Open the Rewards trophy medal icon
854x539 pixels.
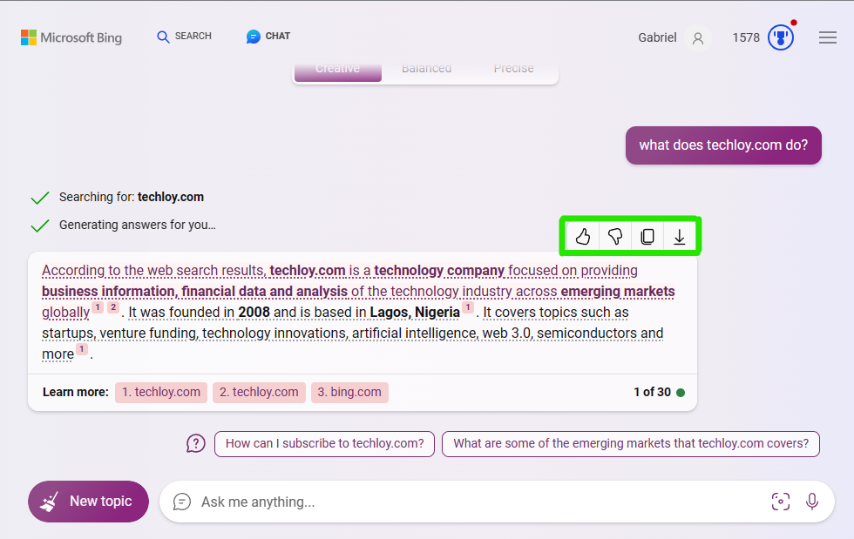click(x=781, y=37)
